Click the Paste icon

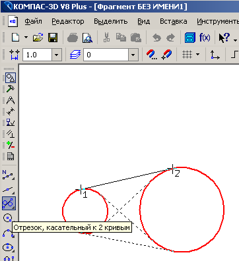coord(136,38)
